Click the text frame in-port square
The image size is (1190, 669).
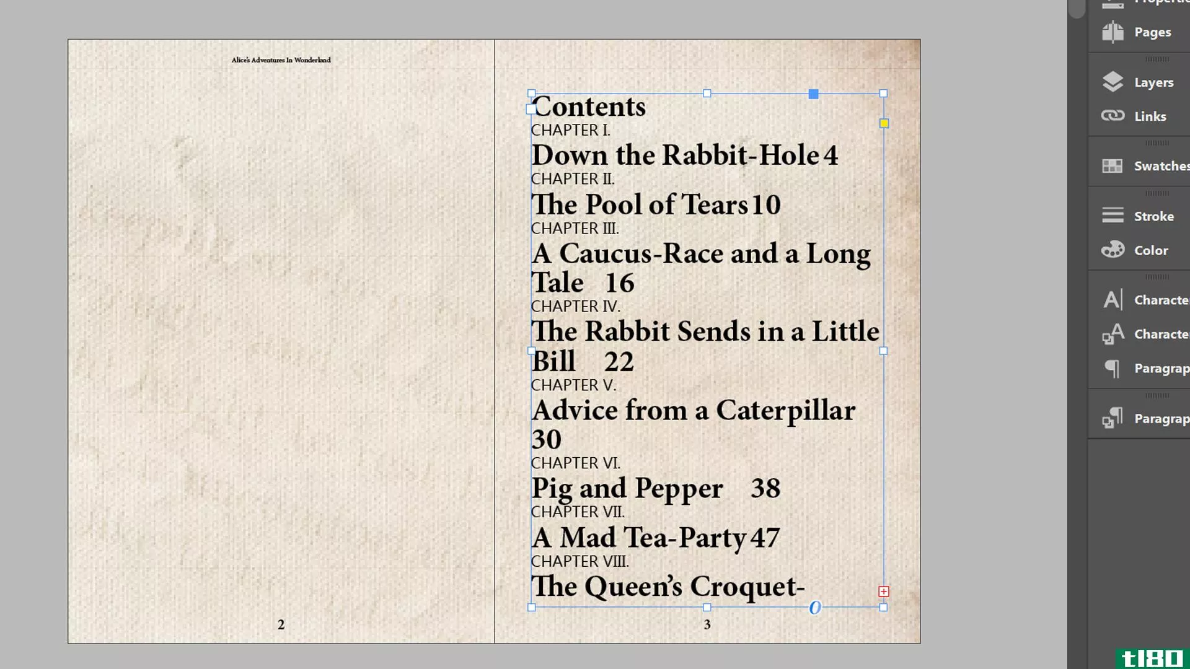(x=531, y=109)
